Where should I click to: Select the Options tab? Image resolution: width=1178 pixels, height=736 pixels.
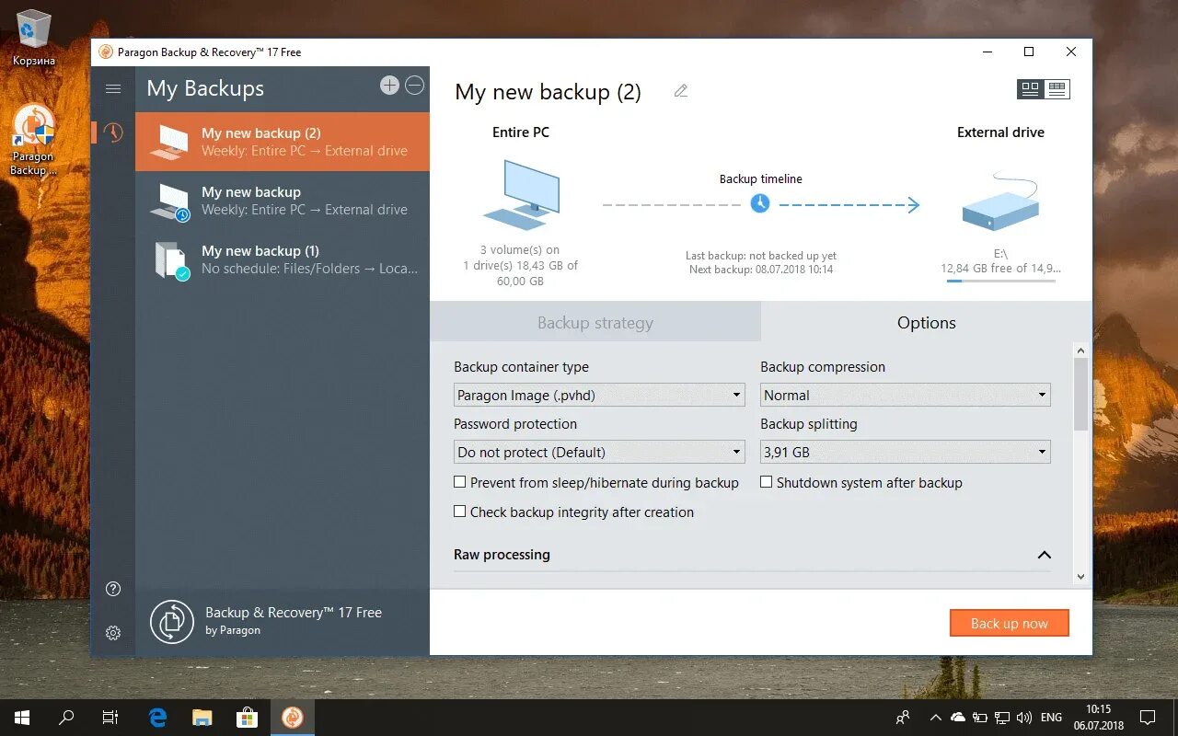(927, 323)
